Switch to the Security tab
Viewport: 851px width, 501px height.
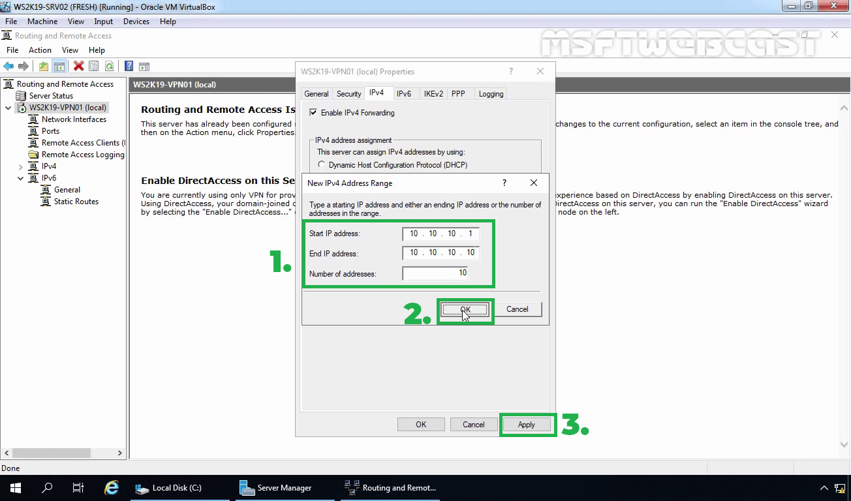pos(349,94)
